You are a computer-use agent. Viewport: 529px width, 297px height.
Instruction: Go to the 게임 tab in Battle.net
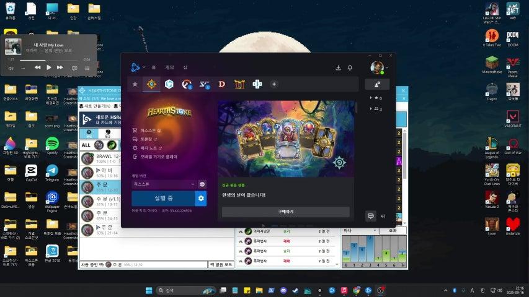(x=169, y=67)
